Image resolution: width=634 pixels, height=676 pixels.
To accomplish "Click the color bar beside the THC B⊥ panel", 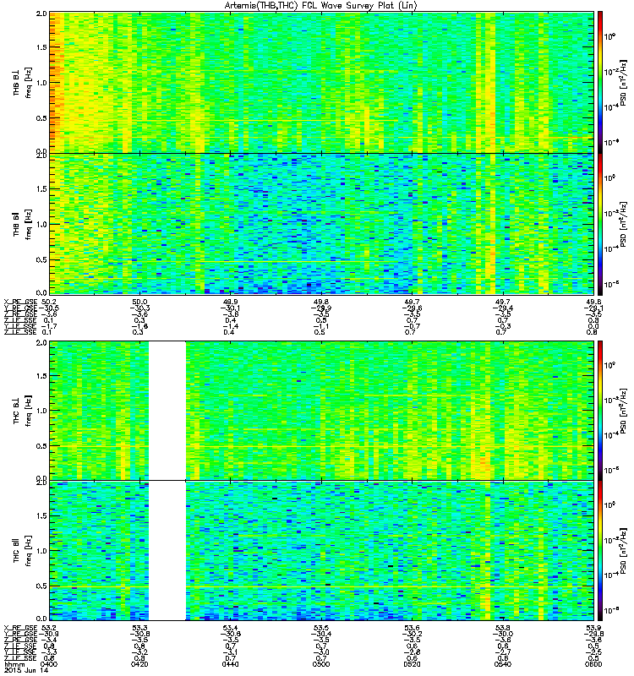I will pos(600,410).
